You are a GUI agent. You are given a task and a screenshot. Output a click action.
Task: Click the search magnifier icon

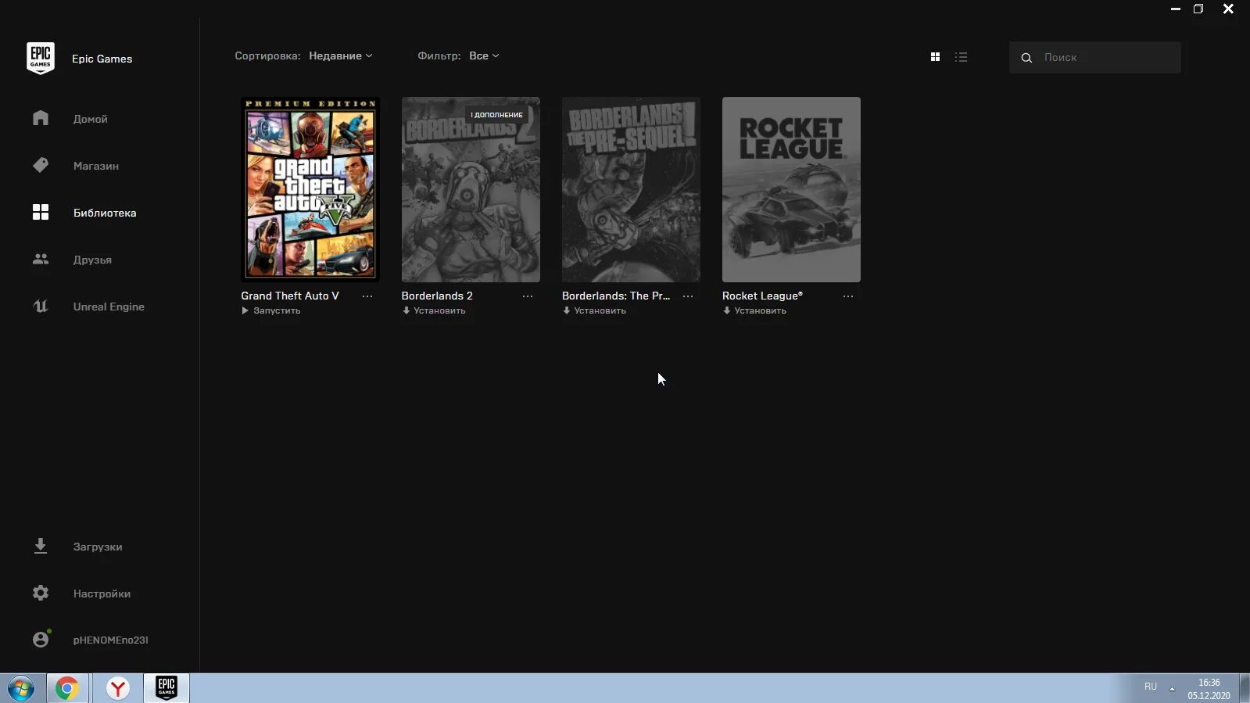point(1026,58)
